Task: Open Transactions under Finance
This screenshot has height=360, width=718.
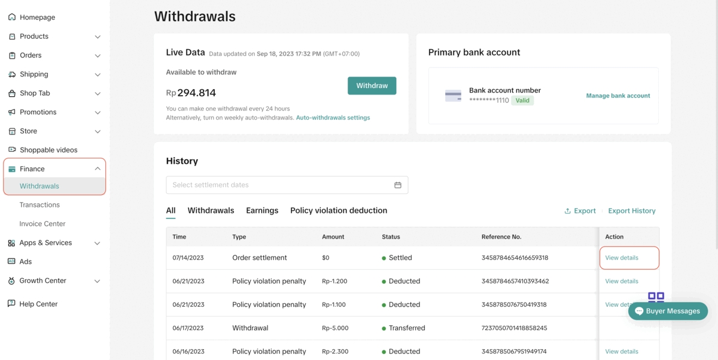Action: 39,205
